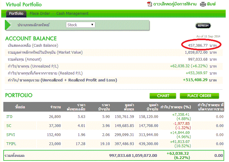Click the green PLACE ORDER button
This screenshot has width=229, height=162.
(x=199, y=96)
